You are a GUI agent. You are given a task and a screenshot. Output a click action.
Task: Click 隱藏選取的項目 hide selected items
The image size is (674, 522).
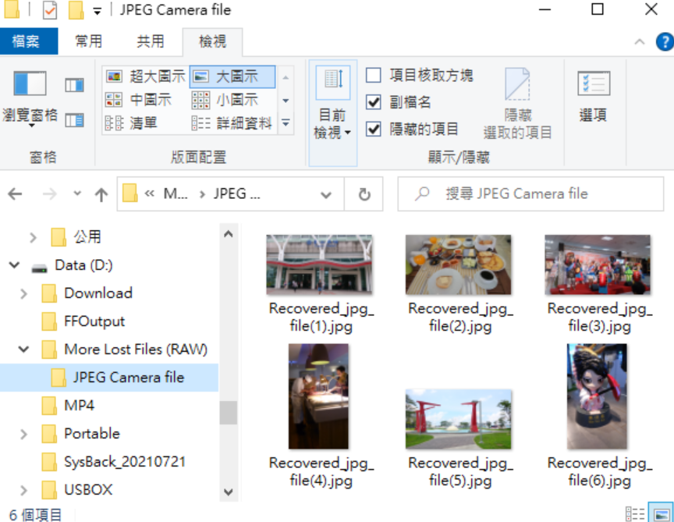coord(517,104)
